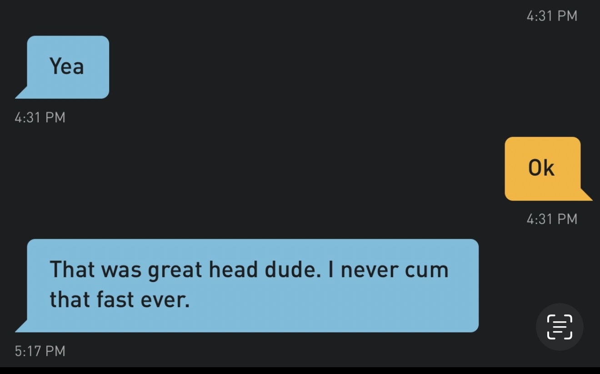The height and width of the screenshot is (374, 600).
Task: Click the black bar at the bottom edge
Action: [x=300, y=370]
